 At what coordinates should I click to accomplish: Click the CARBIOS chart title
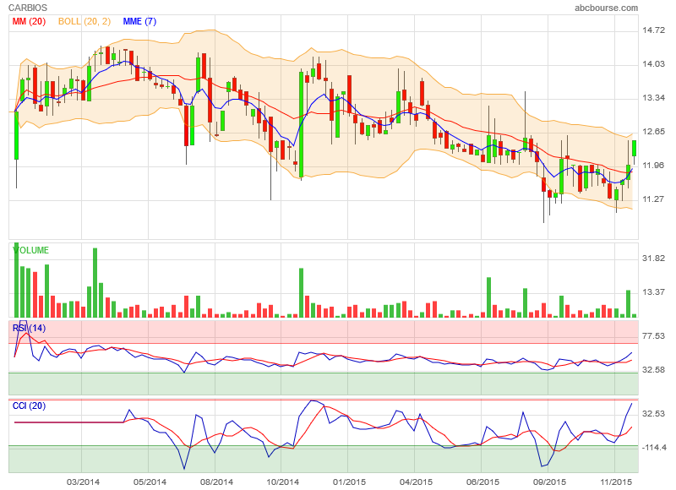click(x=28, y=8)
